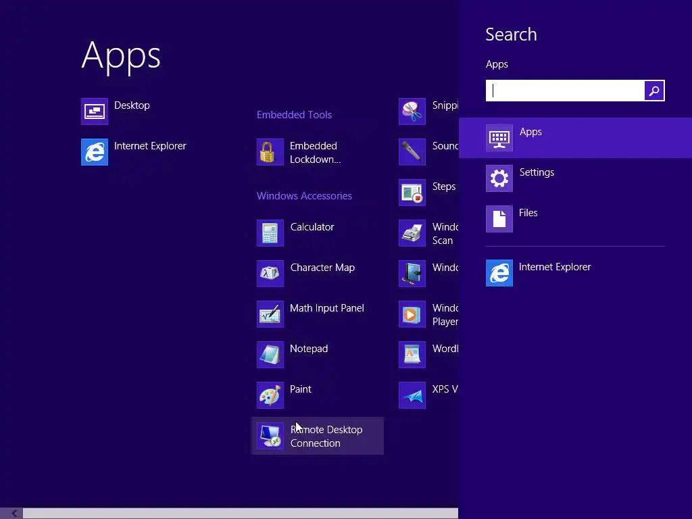
Task: Click the magnifying glass search button
Action: (654, 91)
